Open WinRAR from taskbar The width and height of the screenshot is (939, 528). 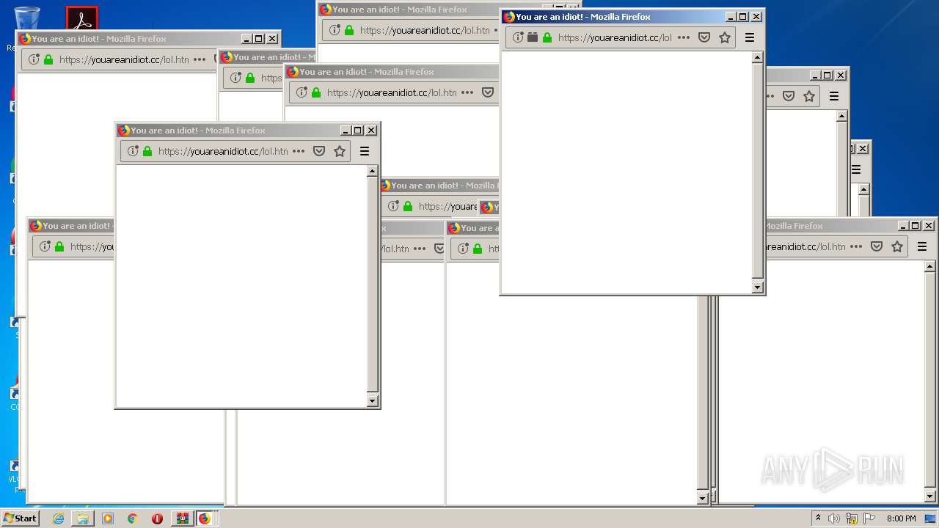(182, 518)
